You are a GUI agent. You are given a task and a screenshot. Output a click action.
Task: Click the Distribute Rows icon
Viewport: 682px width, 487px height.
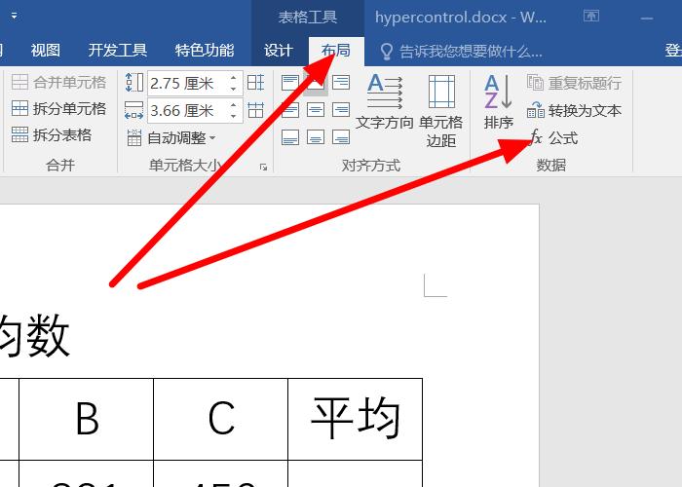tap(255, 82)
